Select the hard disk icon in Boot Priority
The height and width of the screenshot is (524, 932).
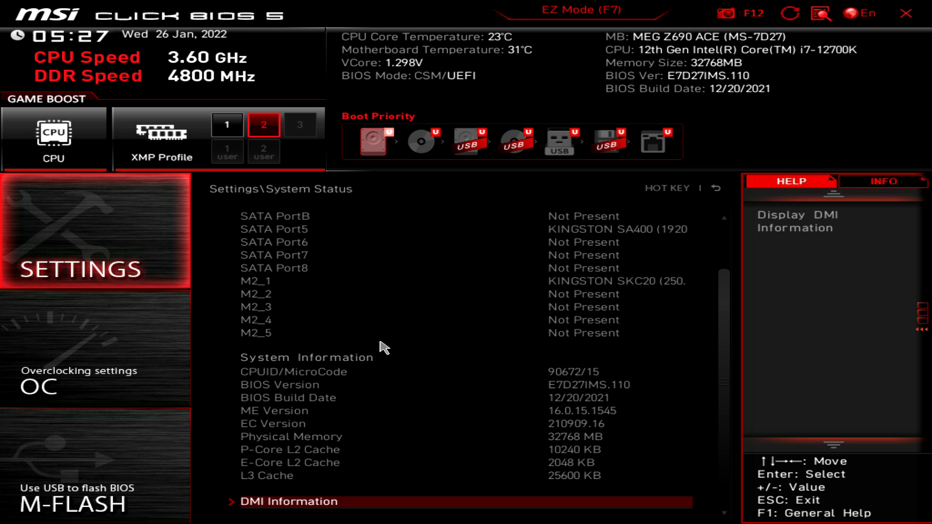373,142
